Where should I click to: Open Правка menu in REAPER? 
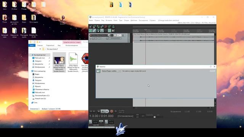click(97, 21)
